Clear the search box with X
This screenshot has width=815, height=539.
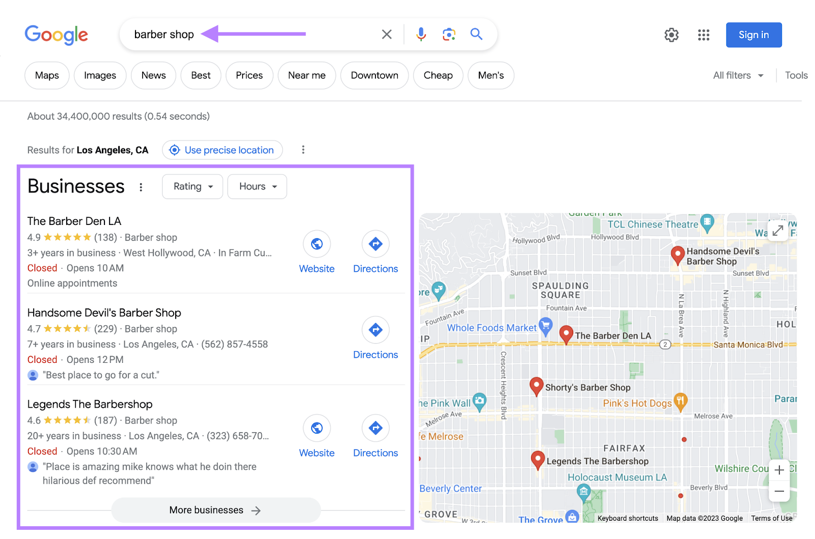pyautogui.click(x=387, y=34)
